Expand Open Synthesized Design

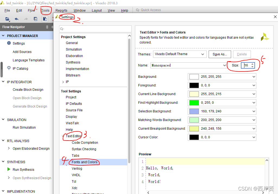point(9,178)
